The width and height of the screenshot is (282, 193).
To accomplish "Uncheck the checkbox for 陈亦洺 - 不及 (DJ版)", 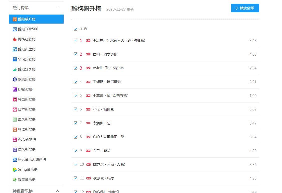I will coord(76,165).
